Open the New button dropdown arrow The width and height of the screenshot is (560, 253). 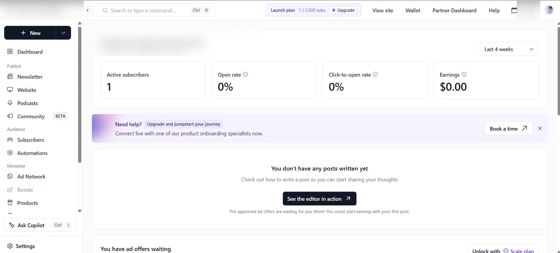pos(63,33)
